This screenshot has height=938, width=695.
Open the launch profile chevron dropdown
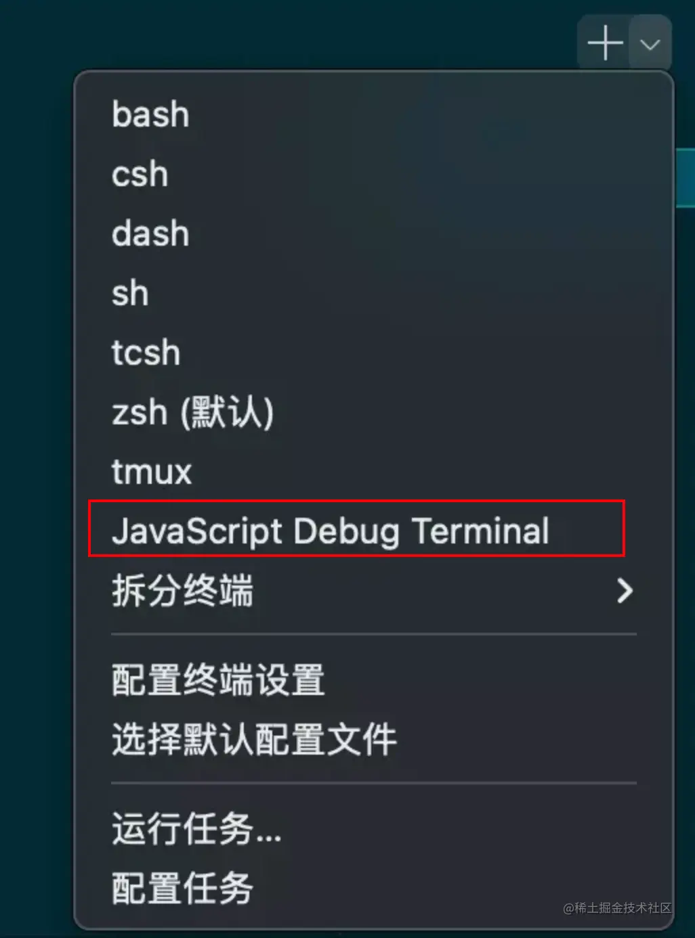point(650,45)
